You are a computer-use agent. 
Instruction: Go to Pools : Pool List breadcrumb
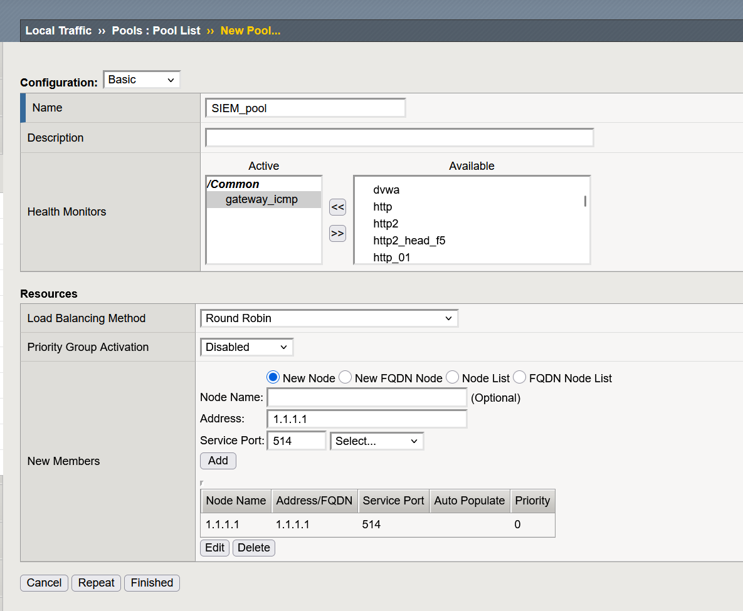tap(156, 31)
